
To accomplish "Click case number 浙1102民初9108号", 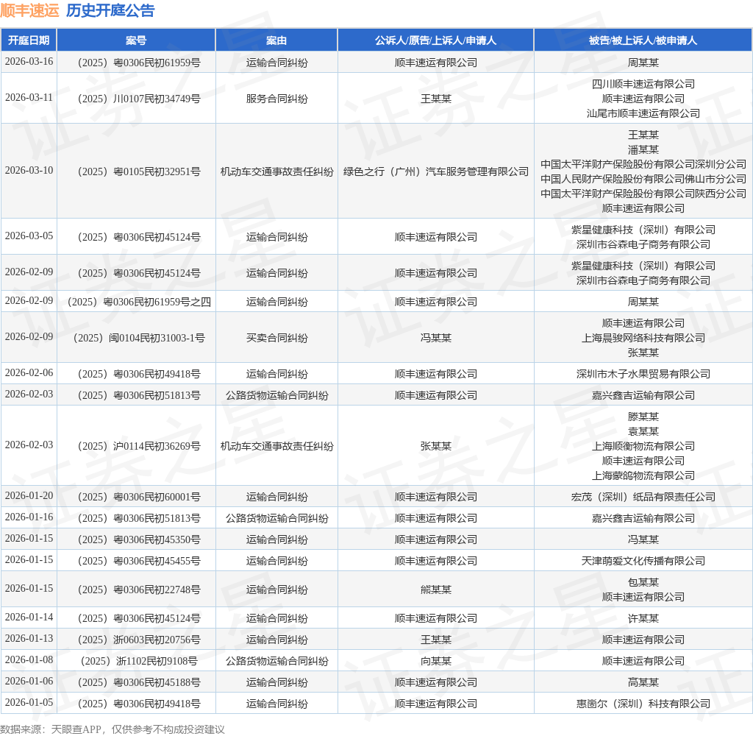I will click(139, 661).
